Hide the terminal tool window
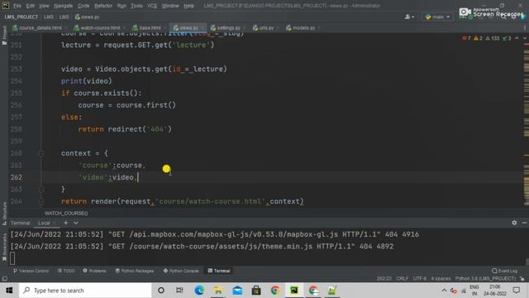This screenshot has width=529, height=298. [x=524, y=223]
